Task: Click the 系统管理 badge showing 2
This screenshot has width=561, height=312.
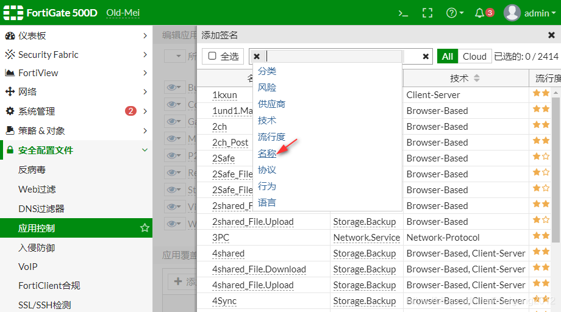Action: coord(130,111)
